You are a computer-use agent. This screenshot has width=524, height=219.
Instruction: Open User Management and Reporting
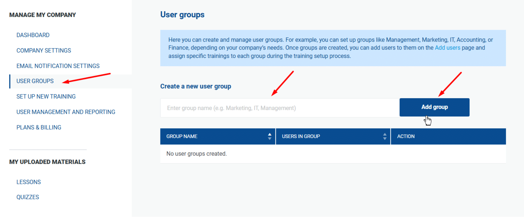[66, 112]
